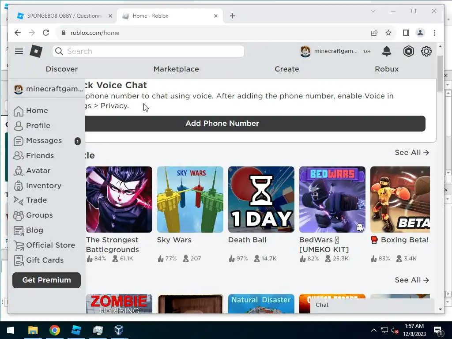Open the Chat panel bar

372,305
